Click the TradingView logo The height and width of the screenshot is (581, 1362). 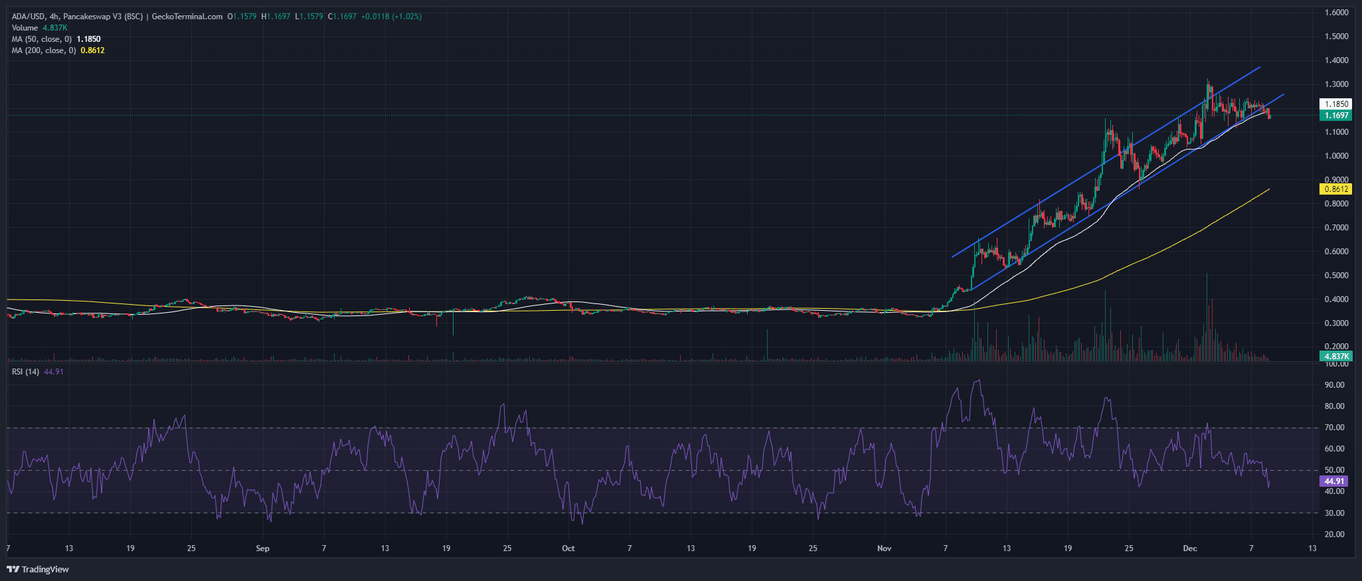click(x=38, y=569)
